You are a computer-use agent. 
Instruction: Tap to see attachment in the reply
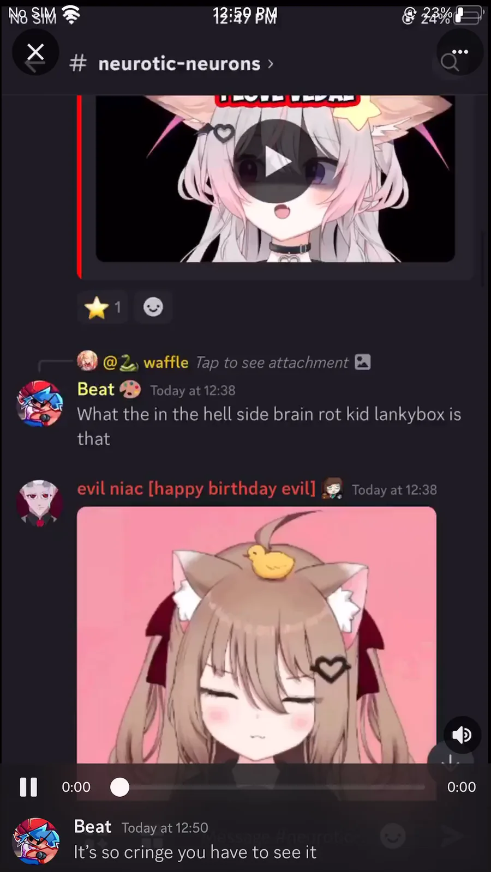point(272,362)
